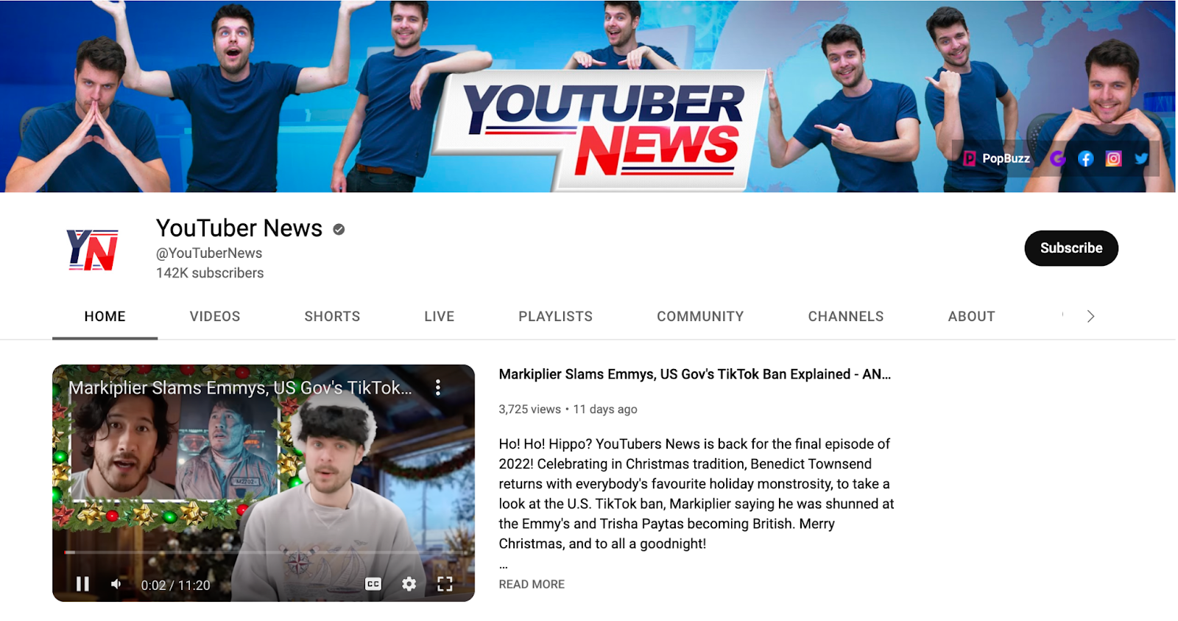Subscribe to the YouTuber News channel

coord(1071,248)
